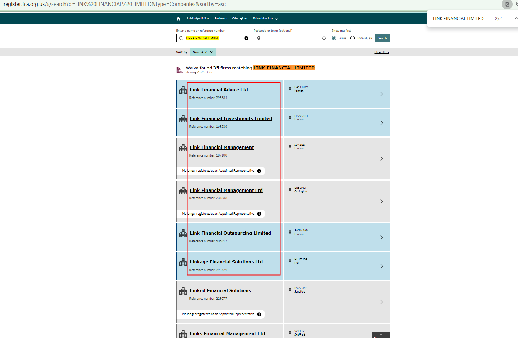Click the building icon beside Link Financial Outsourcing Limited

pyautogui.click(x=183, y=234)
